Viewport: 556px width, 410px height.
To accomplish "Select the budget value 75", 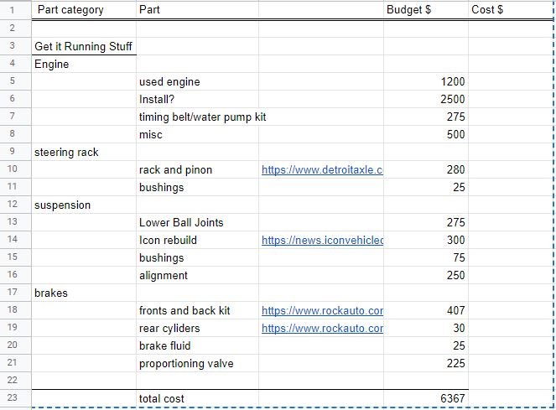I will (426, 257).
